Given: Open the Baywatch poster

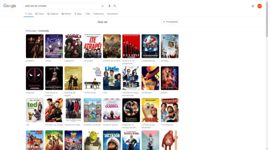Looking at the screenshot, I should tap(35, 140).
